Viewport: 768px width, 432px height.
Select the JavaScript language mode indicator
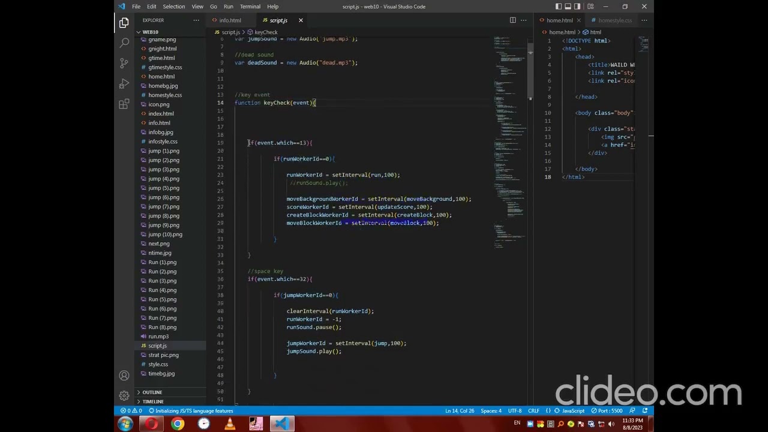tap(572, 410)
